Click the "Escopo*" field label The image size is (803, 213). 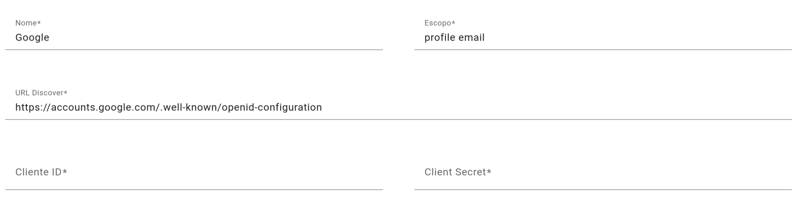(439, 23)
